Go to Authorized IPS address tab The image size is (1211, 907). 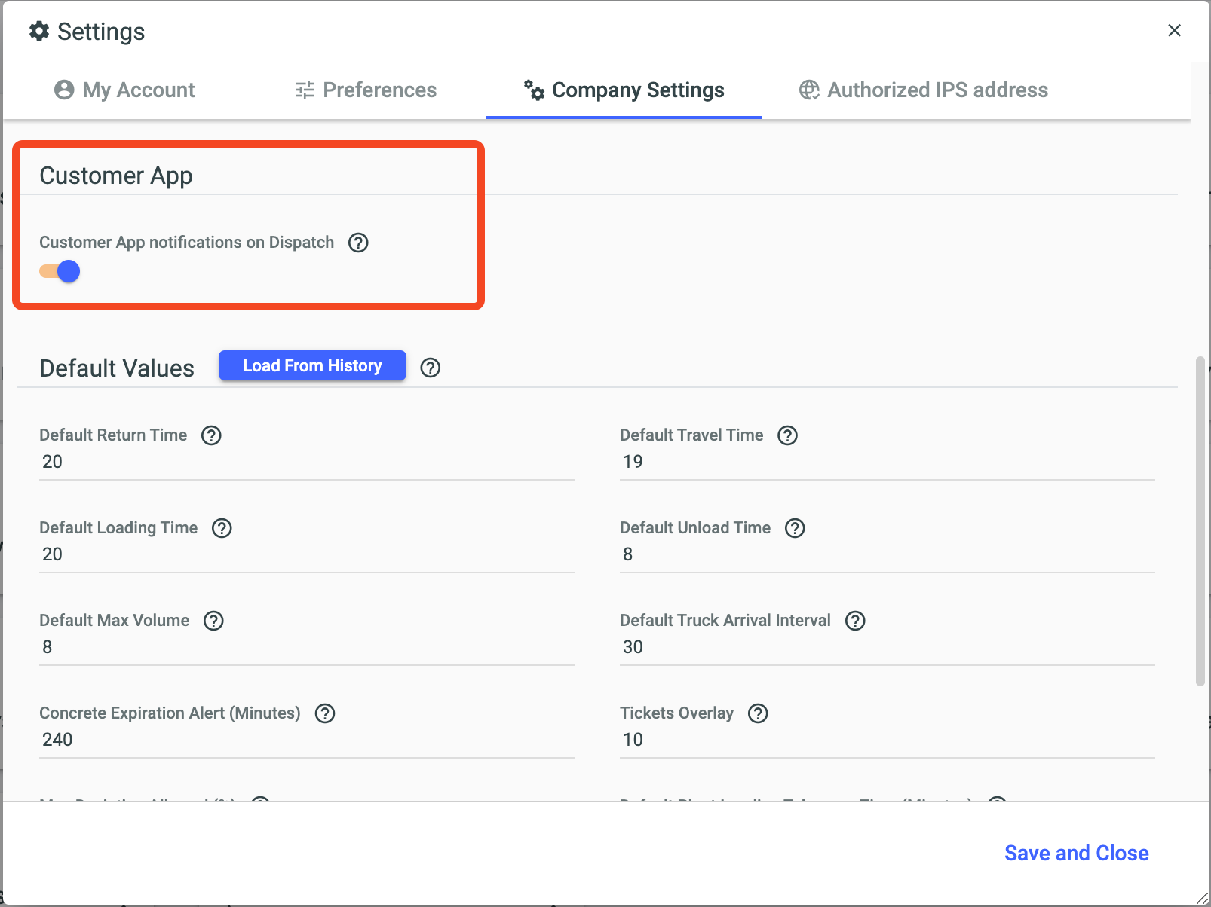click(923, 90)
